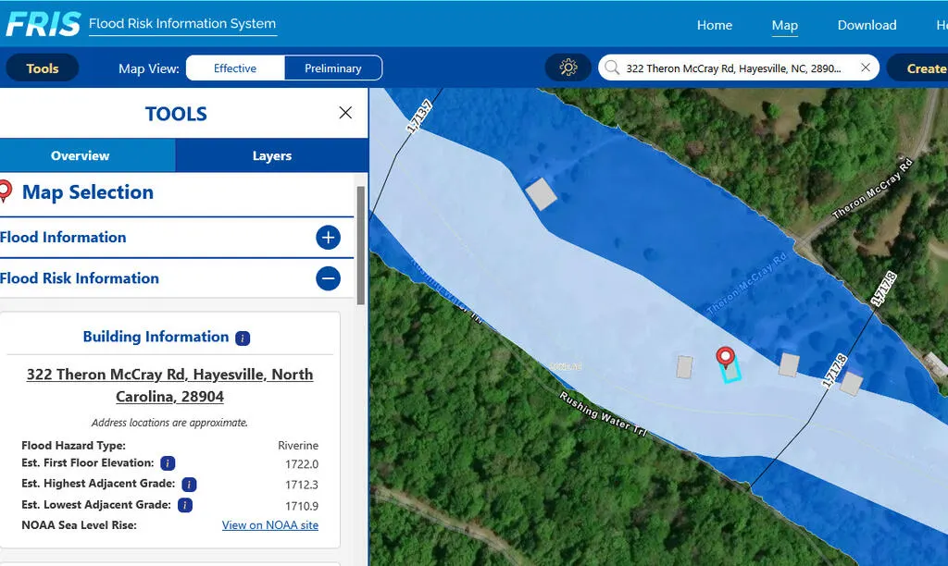The height and width of the screenshot is (566, 948).
Task: Toggle the Tools button
Action: tap(43, 68)
